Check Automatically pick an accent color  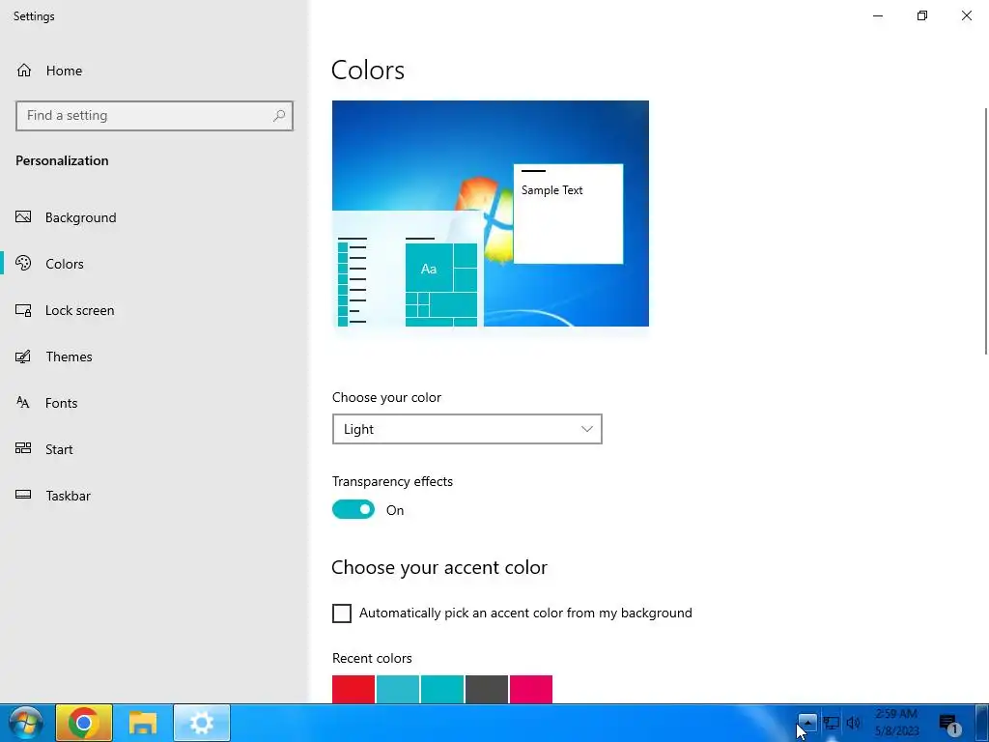(341, 613)
